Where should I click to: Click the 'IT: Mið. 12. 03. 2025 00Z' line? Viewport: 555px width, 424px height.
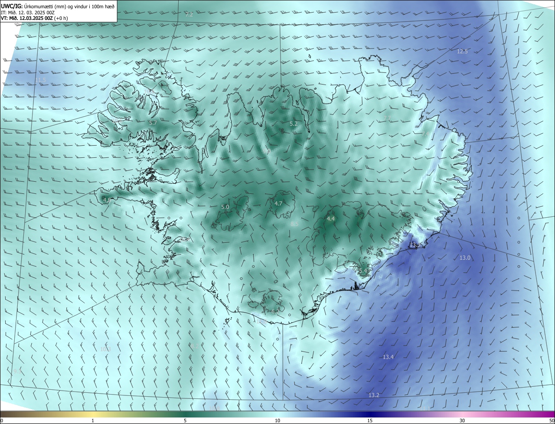tap(28, 13)
